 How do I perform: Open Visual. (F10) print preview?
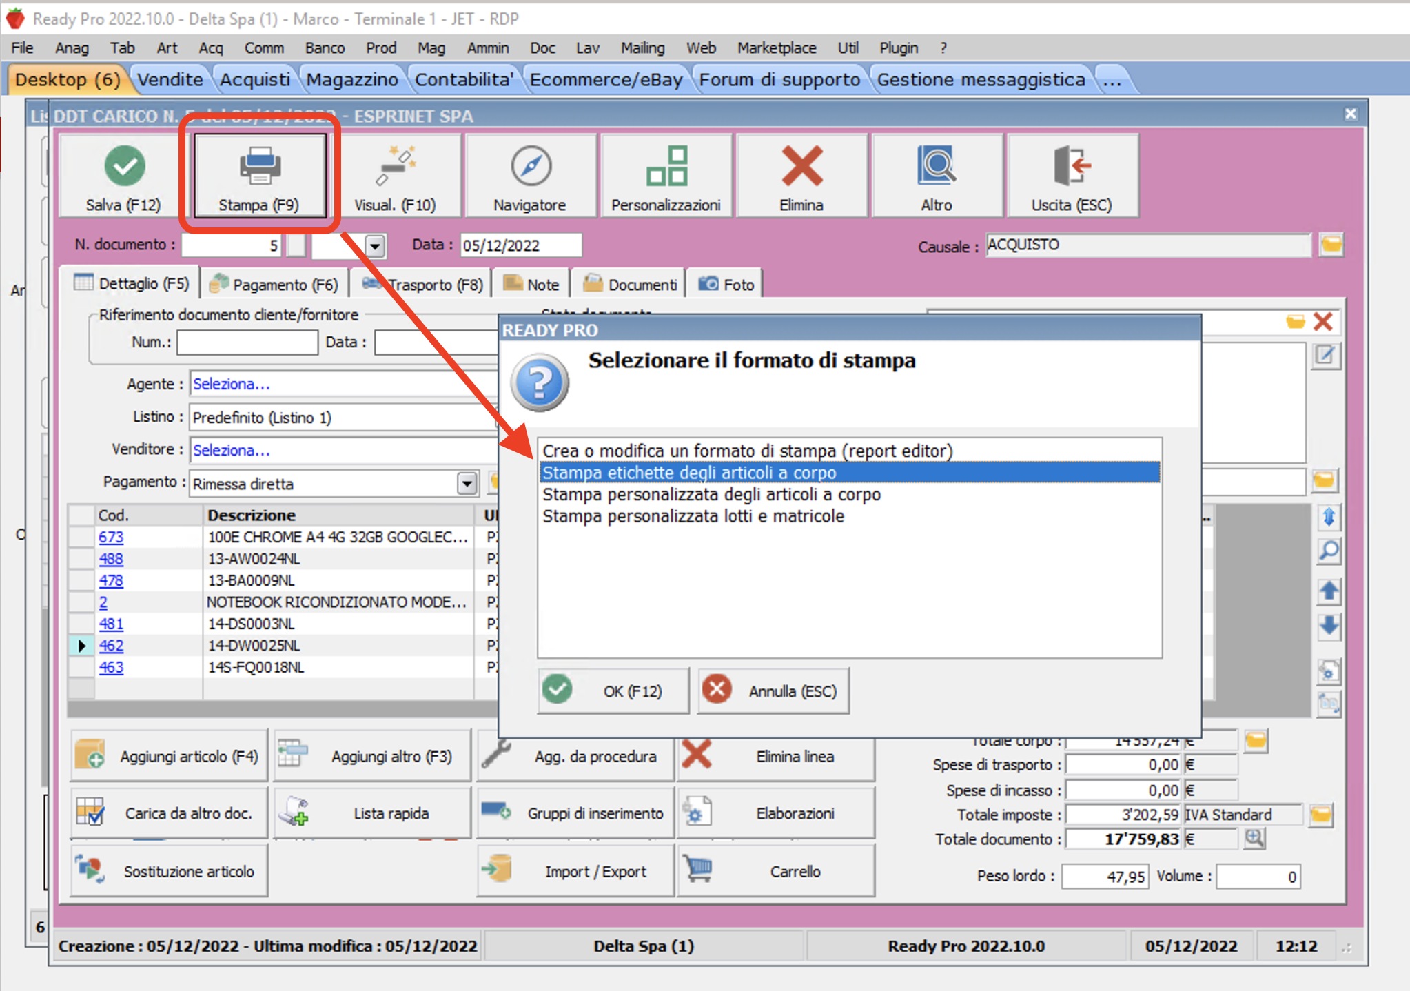tap(395, 176)
